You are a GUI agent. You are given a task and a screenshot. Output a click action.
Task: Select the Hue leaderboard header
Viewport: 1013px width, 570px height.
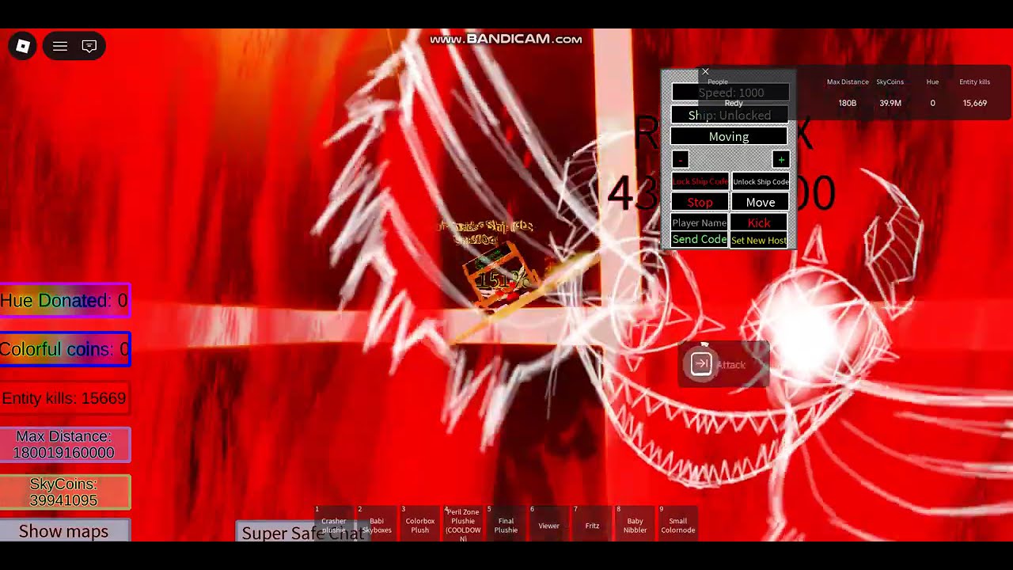coord(932,82)
